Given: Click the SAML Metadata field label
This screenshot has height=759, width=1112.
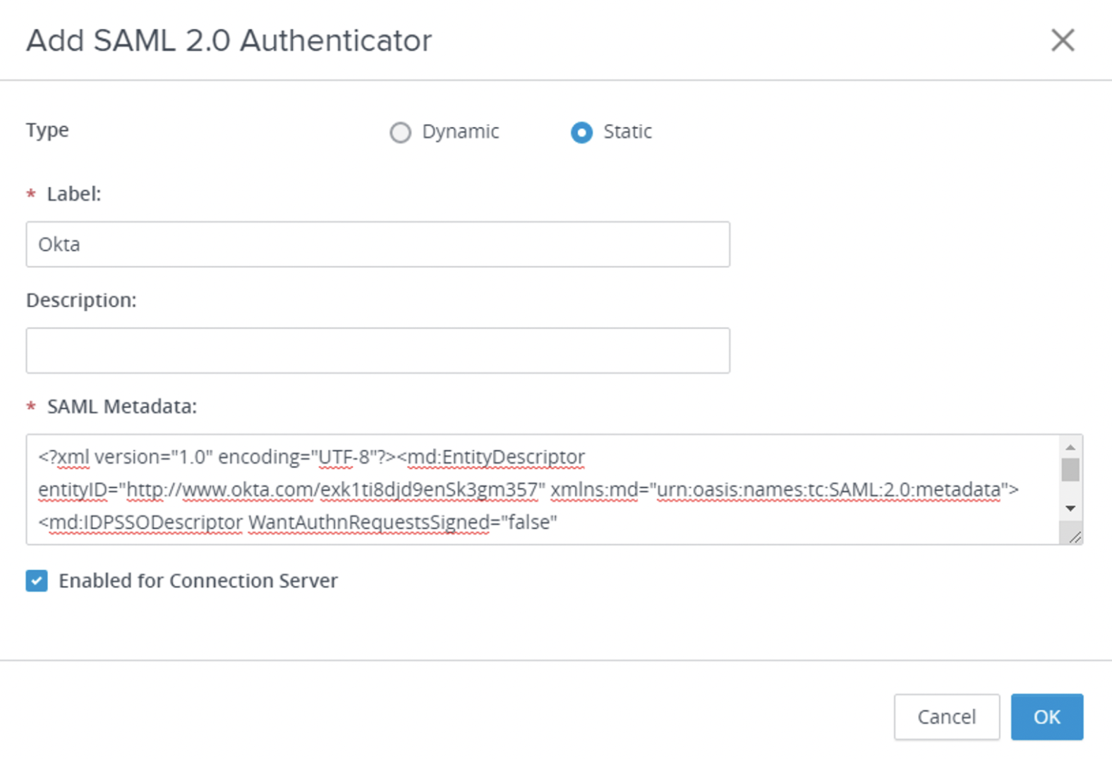Looking at the screenshot, I should tap(121, 406).
